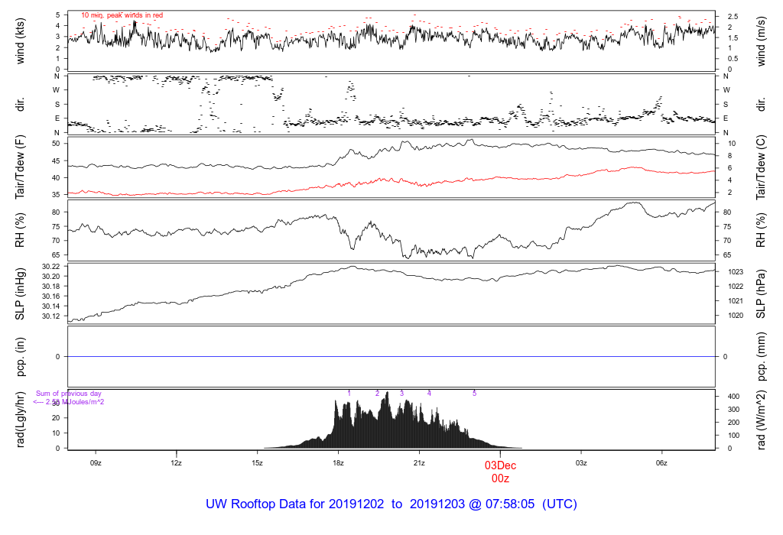Click the 'pcp. (in)' left axis label
Screen dimensions: 783x535
point(20,357)
